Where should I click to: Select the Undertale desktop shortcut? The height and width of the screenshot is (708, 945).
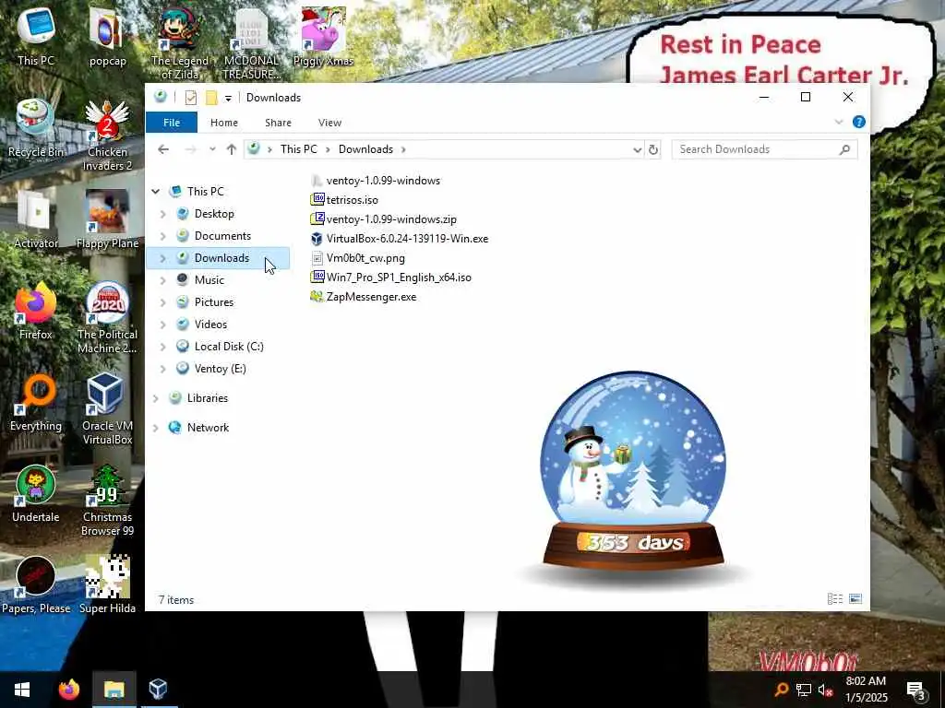(x=36, y=494)
